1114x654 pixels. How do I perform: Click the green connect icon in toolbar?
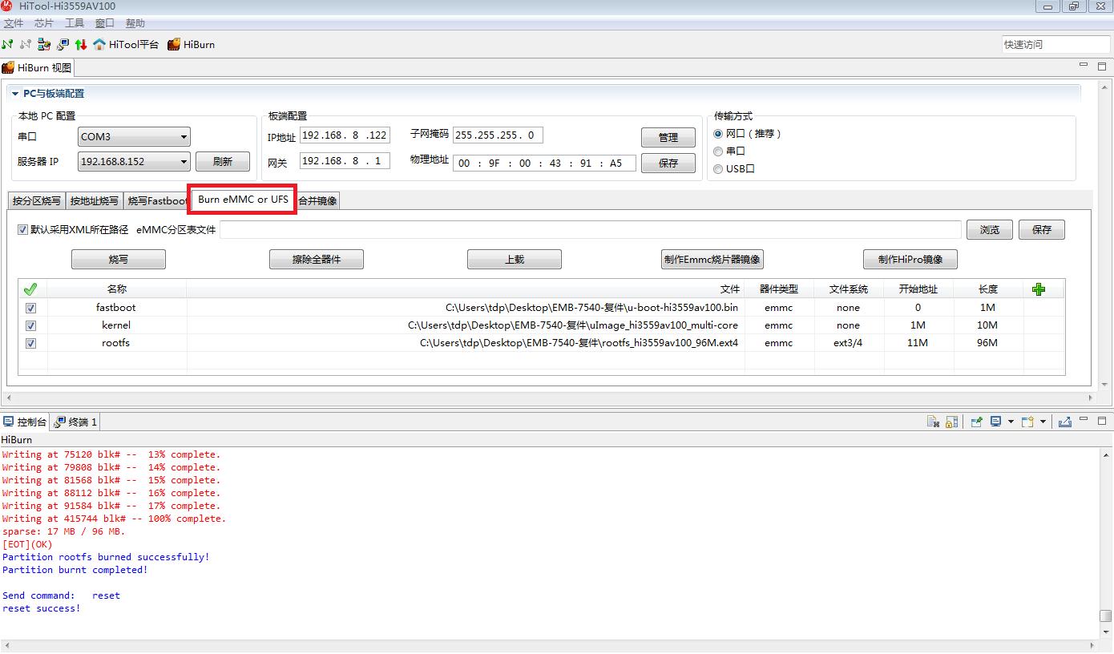click(8, 45)
